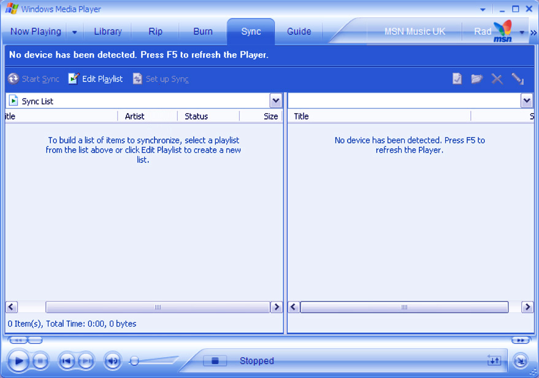Click the device properties checklist icon
539x378 pixels.
click(457, 79)
